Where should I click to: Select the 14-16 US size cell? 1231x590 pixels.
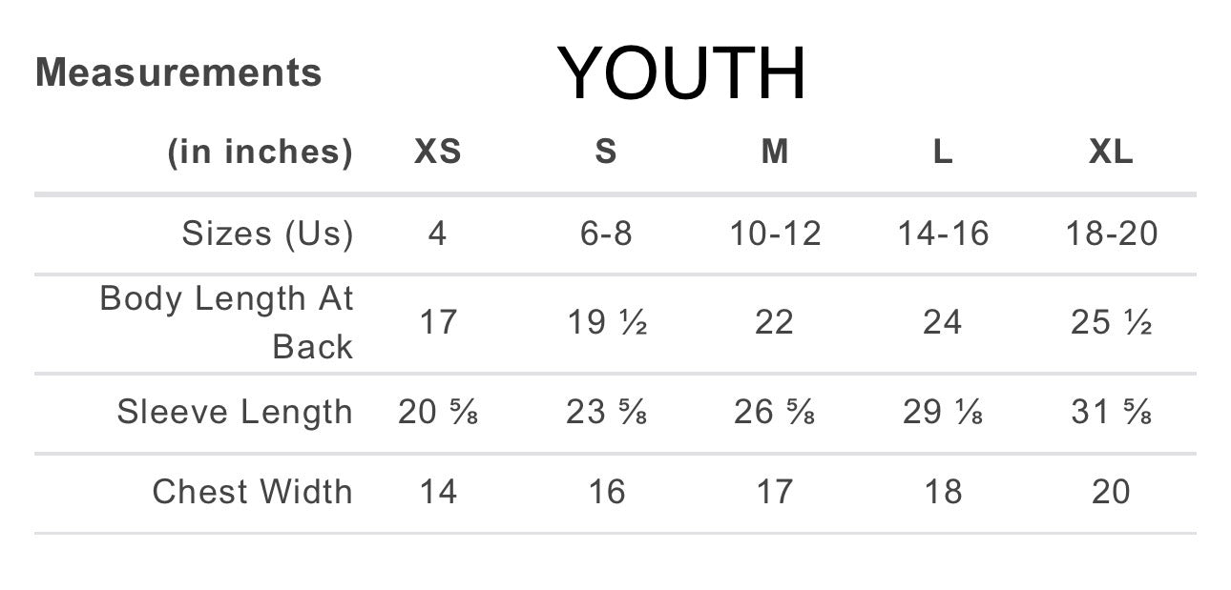[943, 234]
